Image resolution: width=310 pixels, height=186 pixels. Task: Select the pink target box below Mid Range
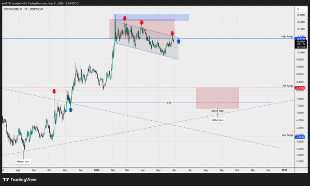(x=217, y=98)
